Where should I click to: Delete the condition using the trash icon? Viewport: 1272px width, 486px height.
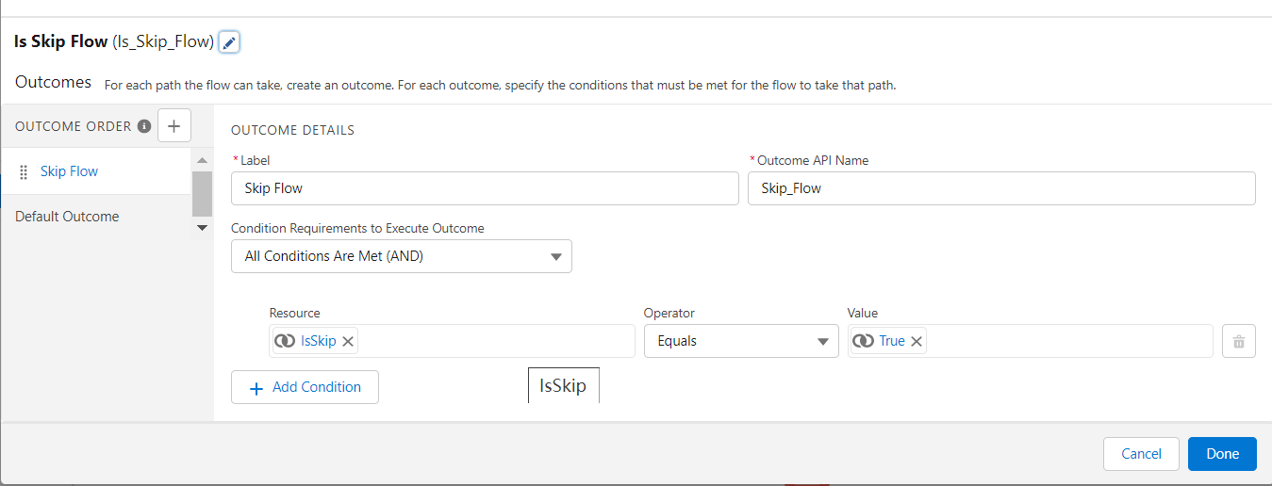click(1238, 341)
